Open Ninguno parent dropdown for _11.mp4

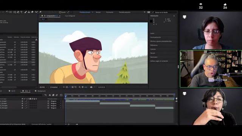[x=56, y=104]
